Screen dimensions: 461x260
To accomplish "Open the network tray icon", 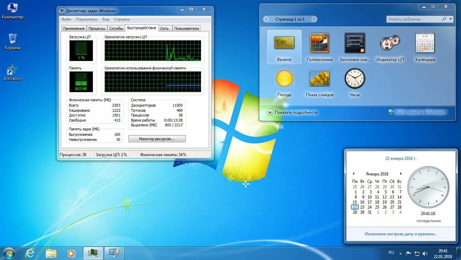I will (417, 254).
